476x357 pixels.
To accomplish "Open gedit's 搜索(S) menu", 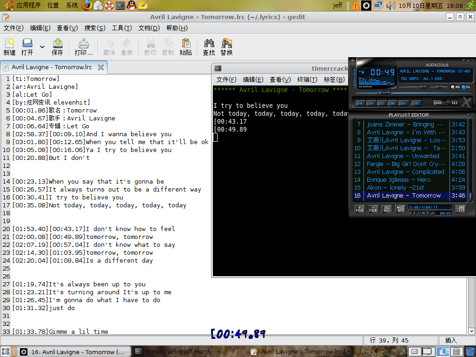I will [95, 28].
